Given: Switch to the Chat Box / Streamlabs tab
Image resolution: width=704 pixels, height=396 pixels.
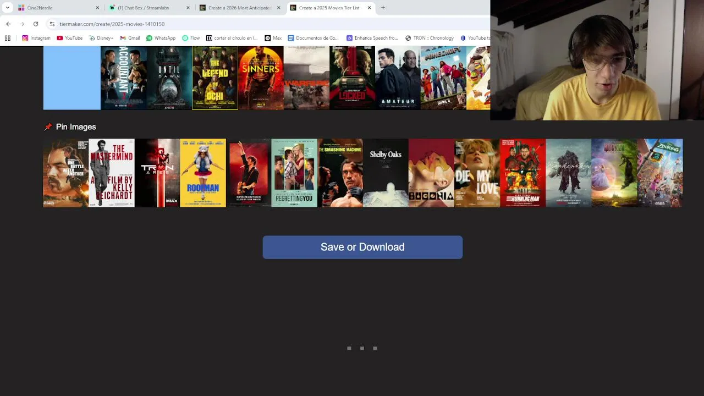Looking at the screenshot, I should (150, 8).
